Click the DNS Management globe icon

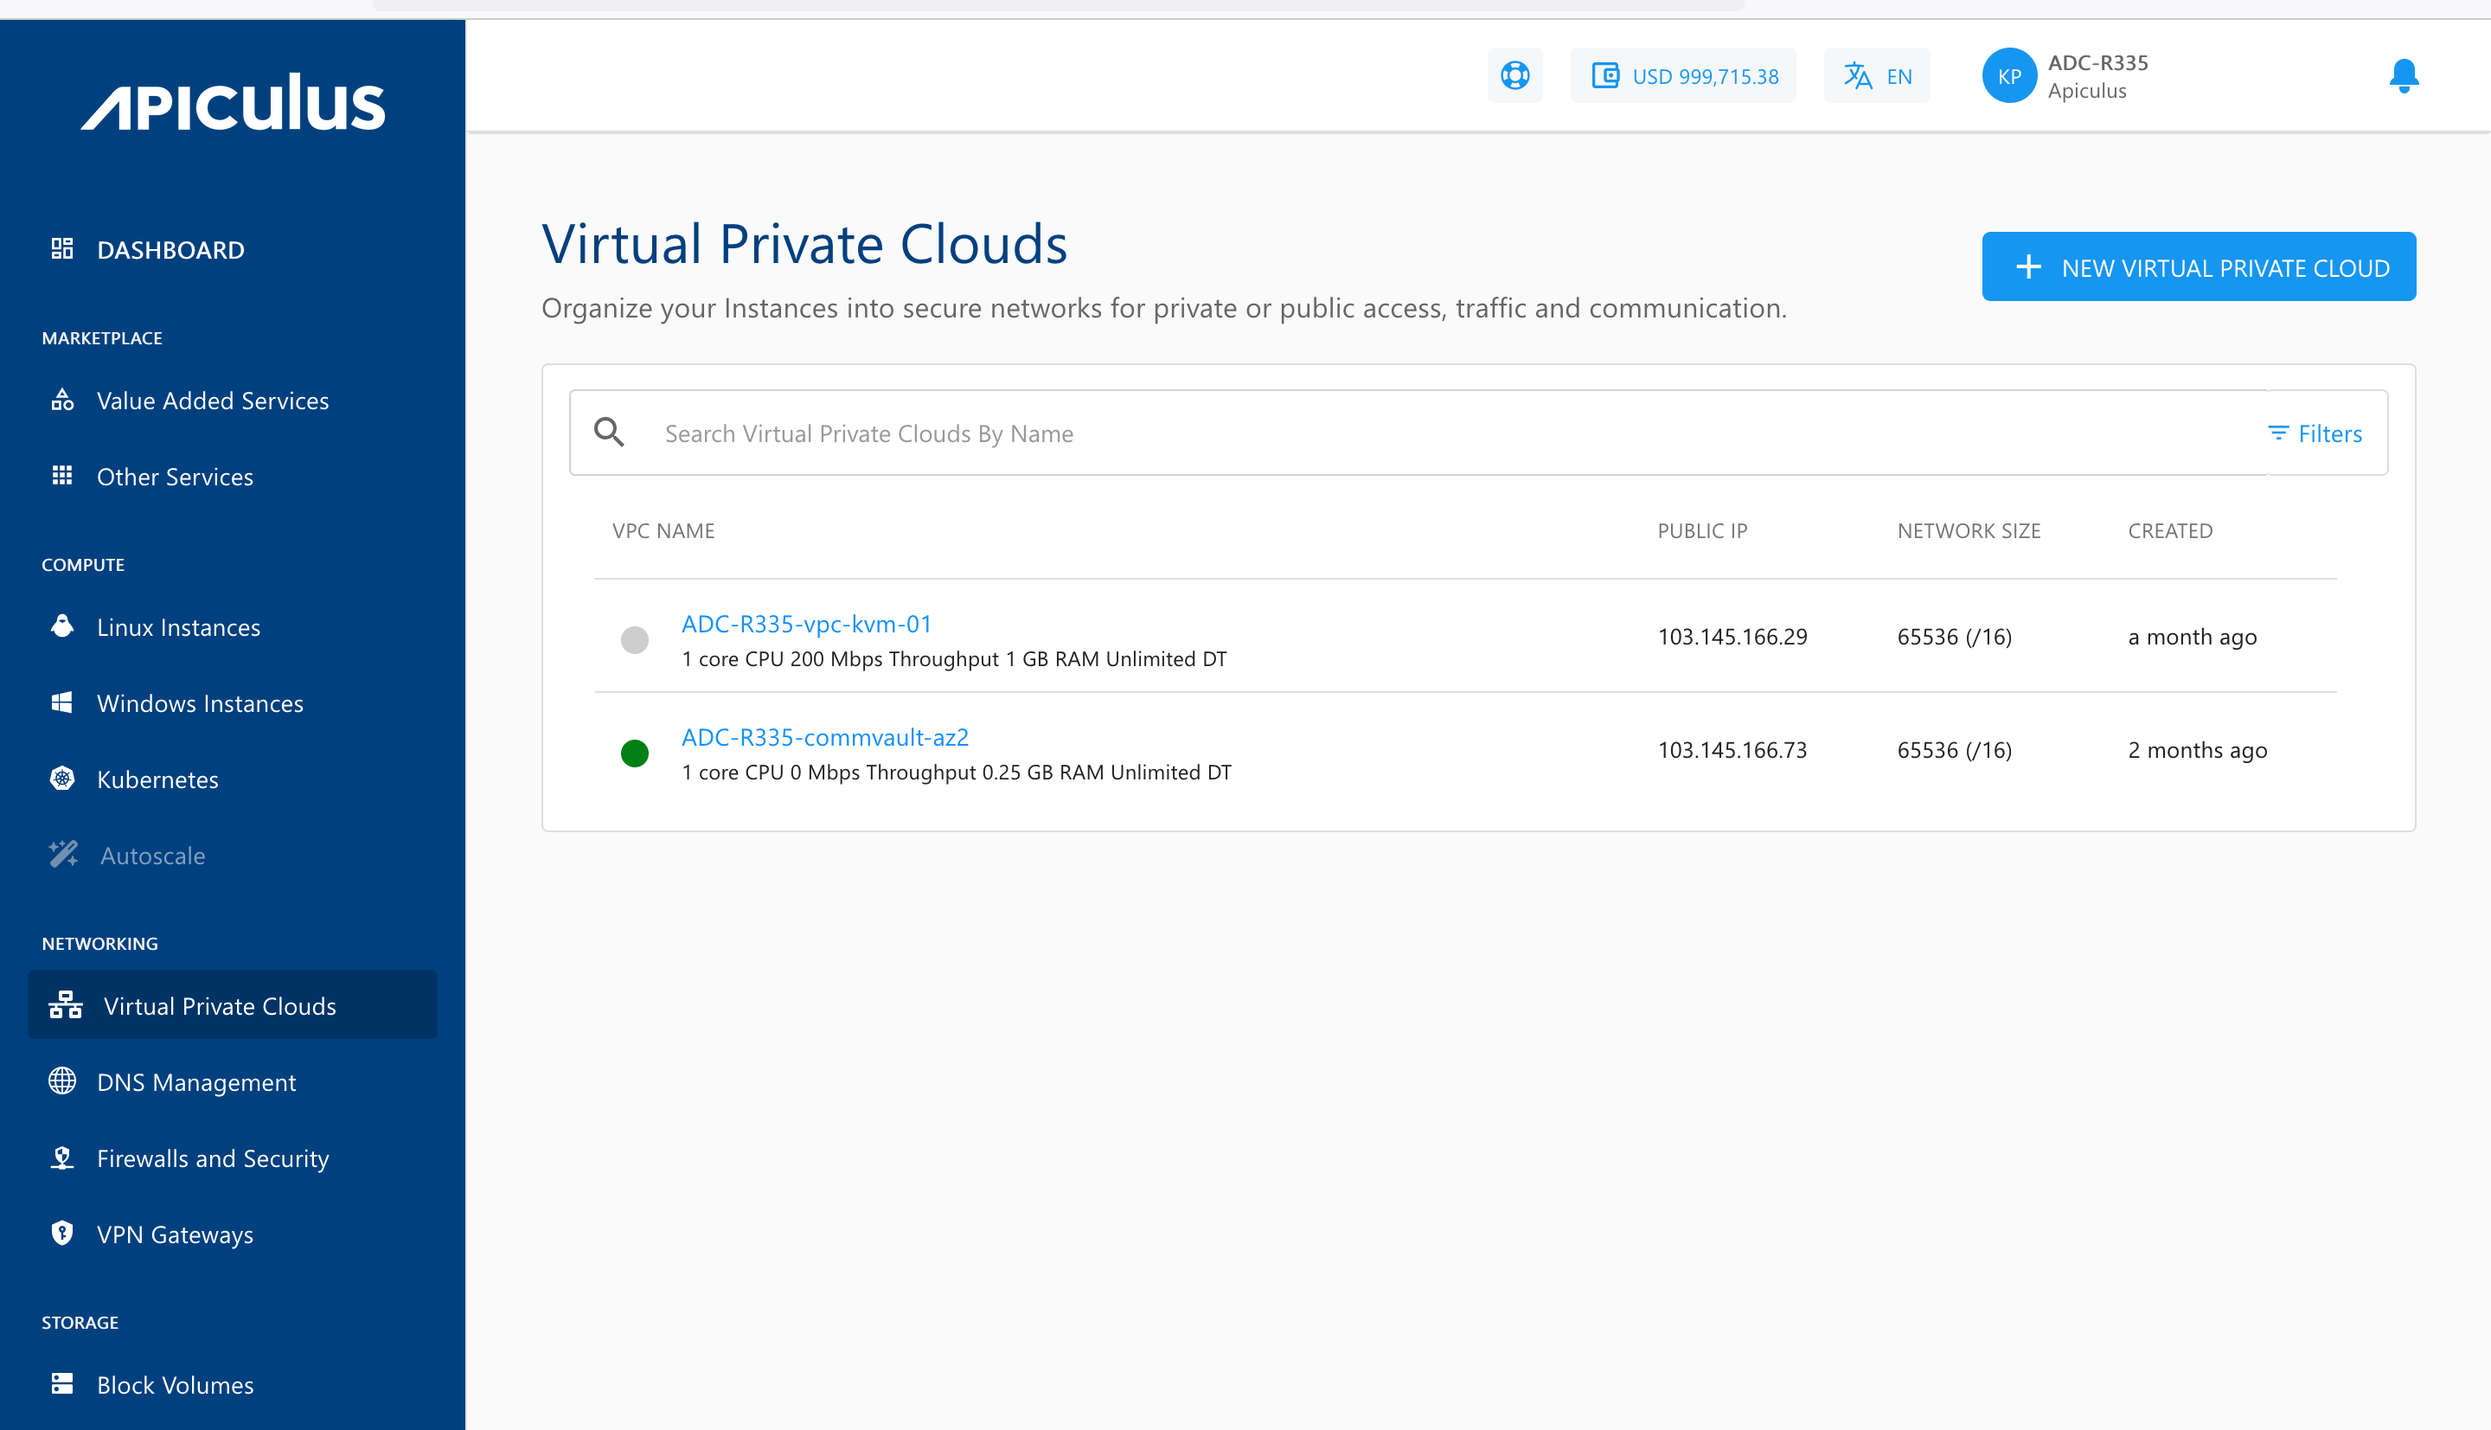[x=62, y=1081]
